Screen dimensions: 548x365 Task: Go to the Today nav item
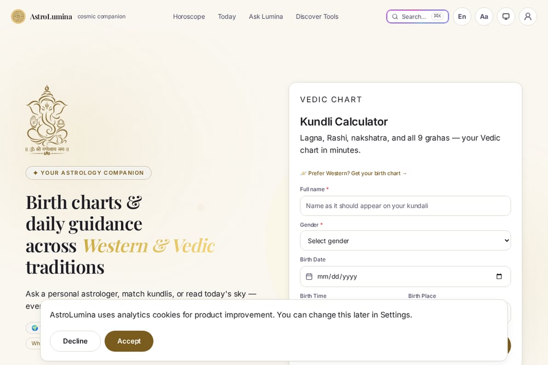[x=227, y=16]
